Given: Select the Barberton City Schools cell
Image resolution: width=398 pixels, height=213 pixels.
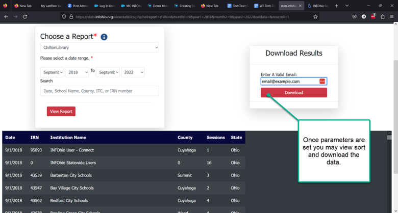Looking at the screenshot, I should coord(71,175).
